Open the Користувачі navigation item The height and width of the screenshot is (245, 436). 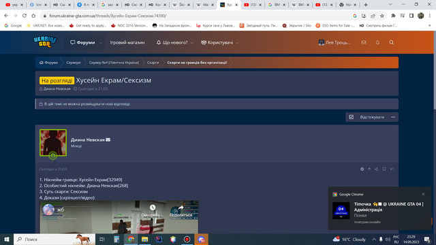(x=217, y=42)
